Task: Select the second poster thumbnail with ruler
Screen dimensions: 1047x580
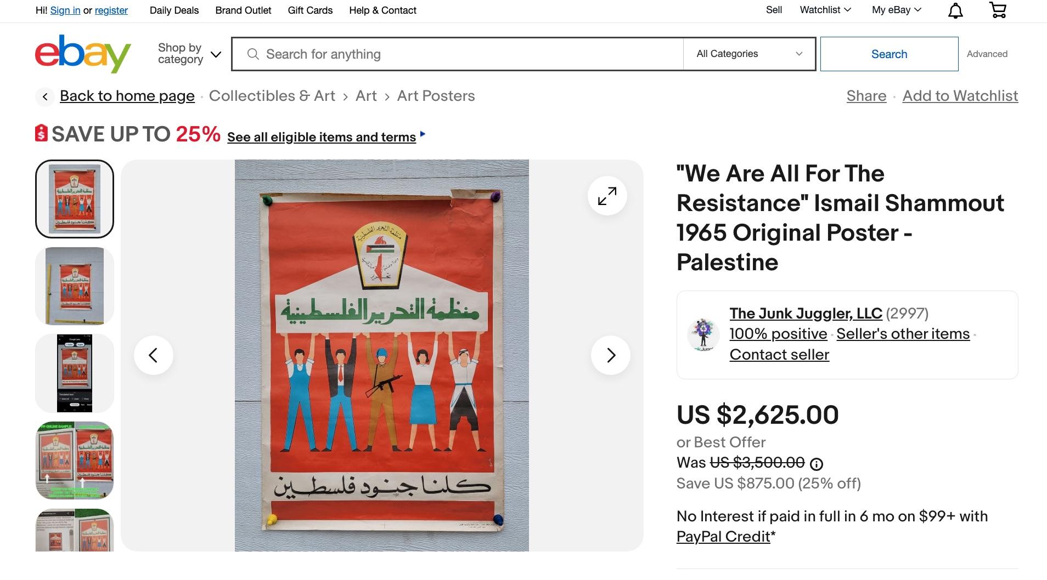Action: (75, 286)
